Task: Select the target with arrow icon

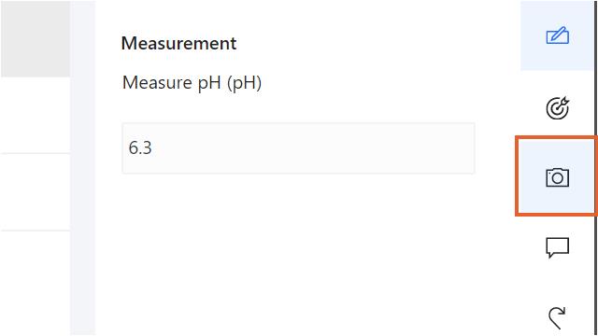Action: (x=557, y=108)
